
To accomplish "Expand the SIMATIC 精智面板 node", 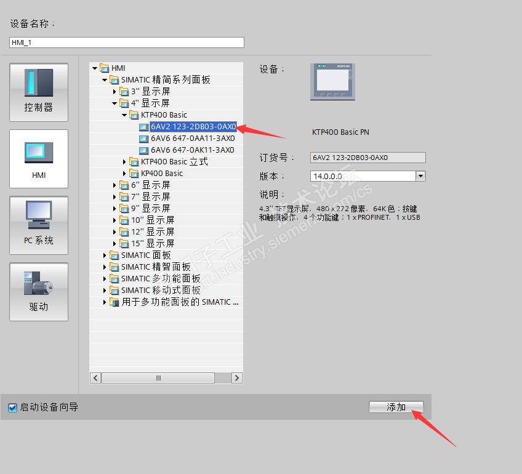I will 105,267.
